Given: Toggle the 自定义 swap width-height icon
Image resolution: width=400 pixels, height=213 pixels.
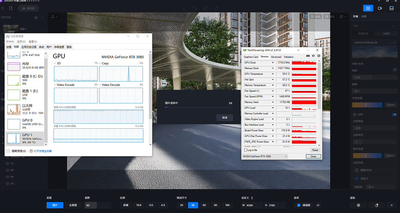Looking at the screenshot, I should (x=252, y=198).
